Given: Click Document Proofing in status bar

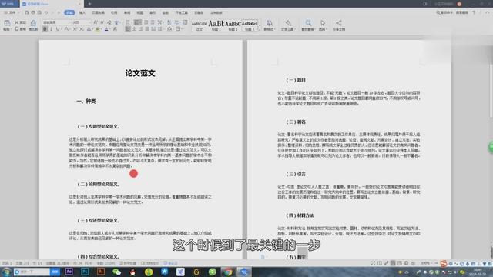Looking at the screenshot, I should pos(149,263).
